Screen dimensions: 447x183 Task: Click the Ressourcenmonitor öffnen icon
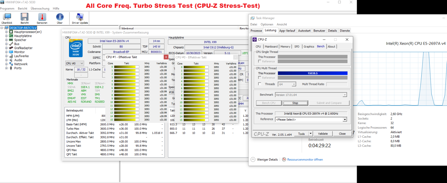[x=284, y=160]
